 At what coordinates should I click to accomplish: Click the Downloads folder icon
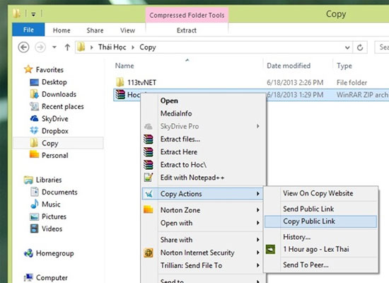coord(34,94)
